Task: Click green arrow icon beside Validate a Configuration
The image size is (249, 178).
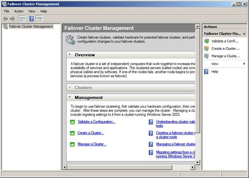Action: point(72,122)
